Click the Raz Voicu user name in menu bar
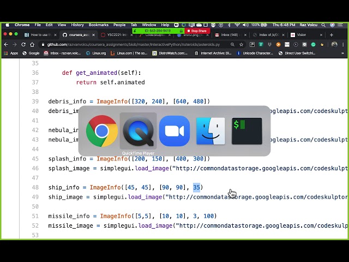 tap(308, 25)
